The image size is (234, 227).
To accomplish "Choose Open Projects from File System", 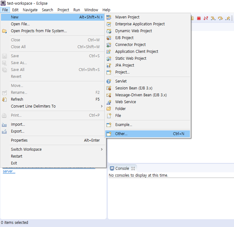I will (52, 31).
